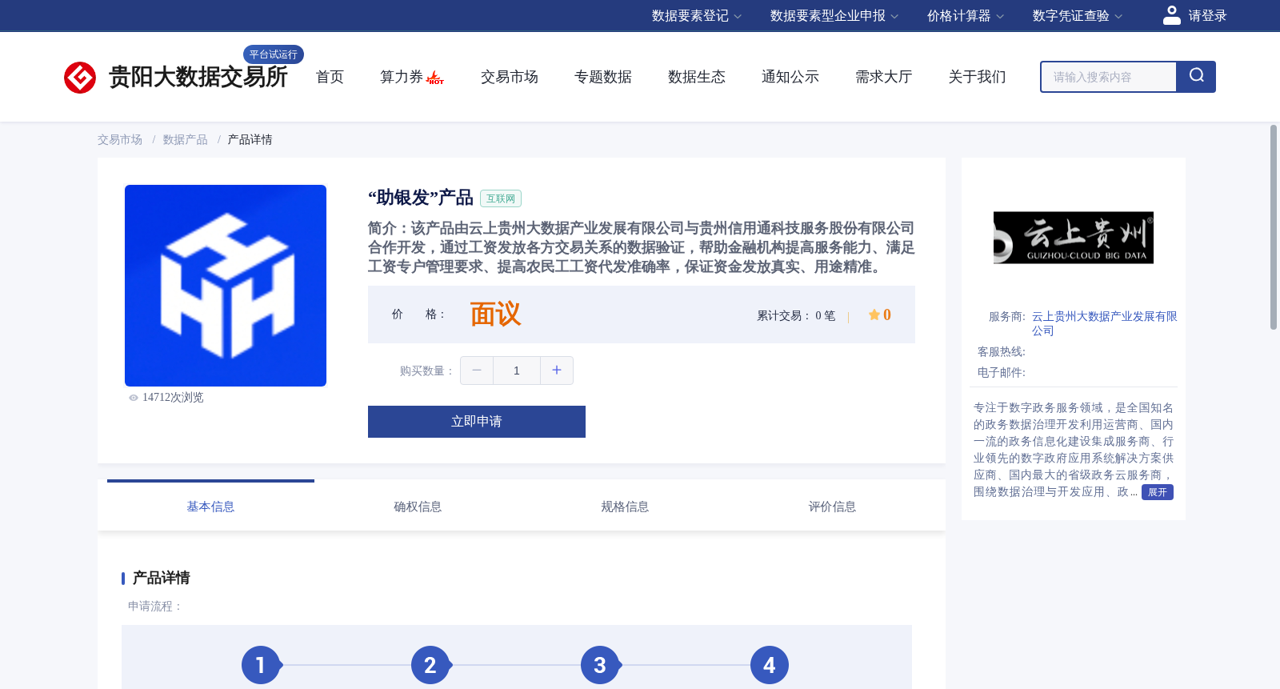This screenshot has height=689, width=1280.
Task: Click the blue product cube thumbnail
Action: 226,286
